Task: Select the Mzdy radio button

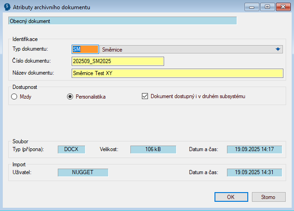Action: [x=14, y=96]
